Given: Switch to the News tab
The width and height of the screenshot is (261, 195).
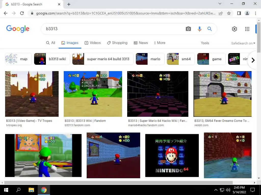Looking at the screenshot, I should point(141,43).
